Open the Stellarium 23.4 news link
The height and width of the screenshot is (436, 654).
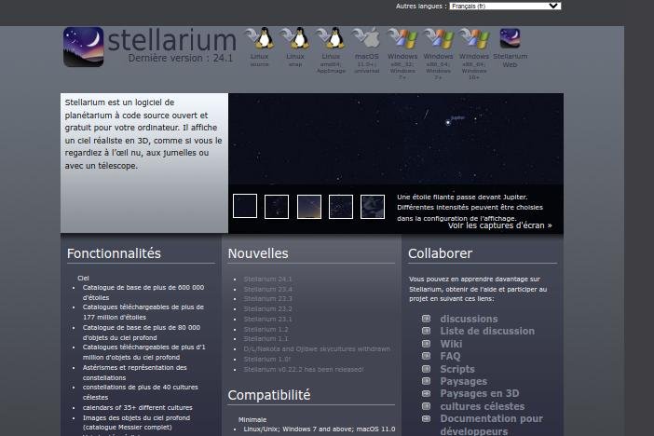tap(267, 289)
